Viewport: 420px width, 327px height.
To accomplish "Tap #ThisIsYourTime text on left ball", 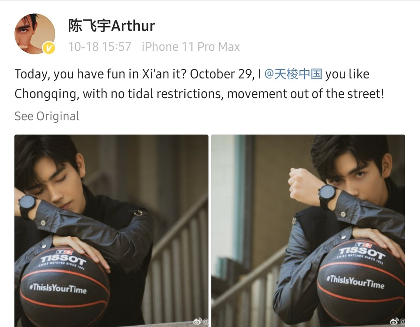I will (58, 289).
